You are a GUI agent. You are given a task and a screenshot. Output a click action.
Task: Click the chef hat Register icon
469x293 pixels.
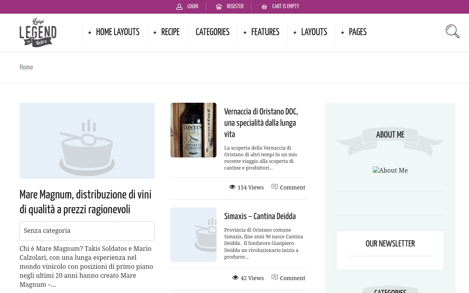point(219,7)
